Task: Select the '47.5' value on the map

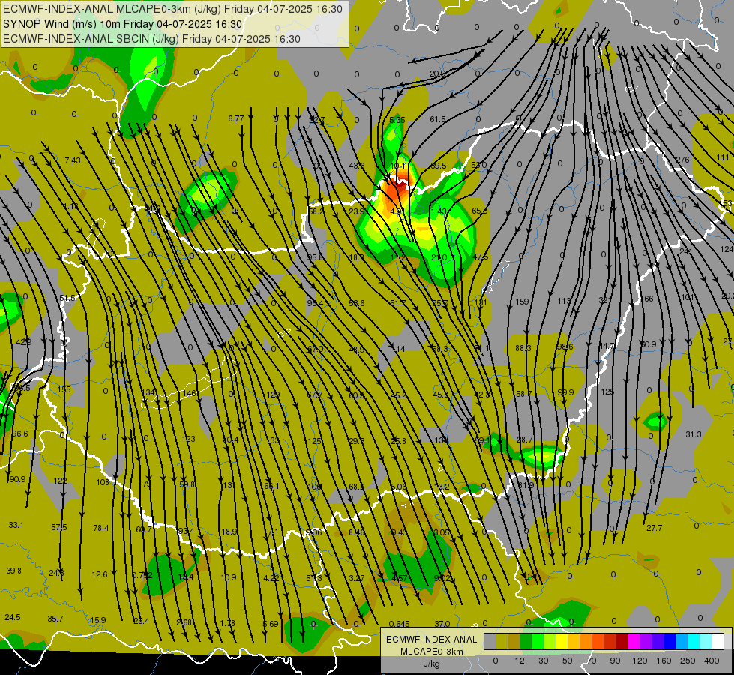Action: (x=481, y=256)
